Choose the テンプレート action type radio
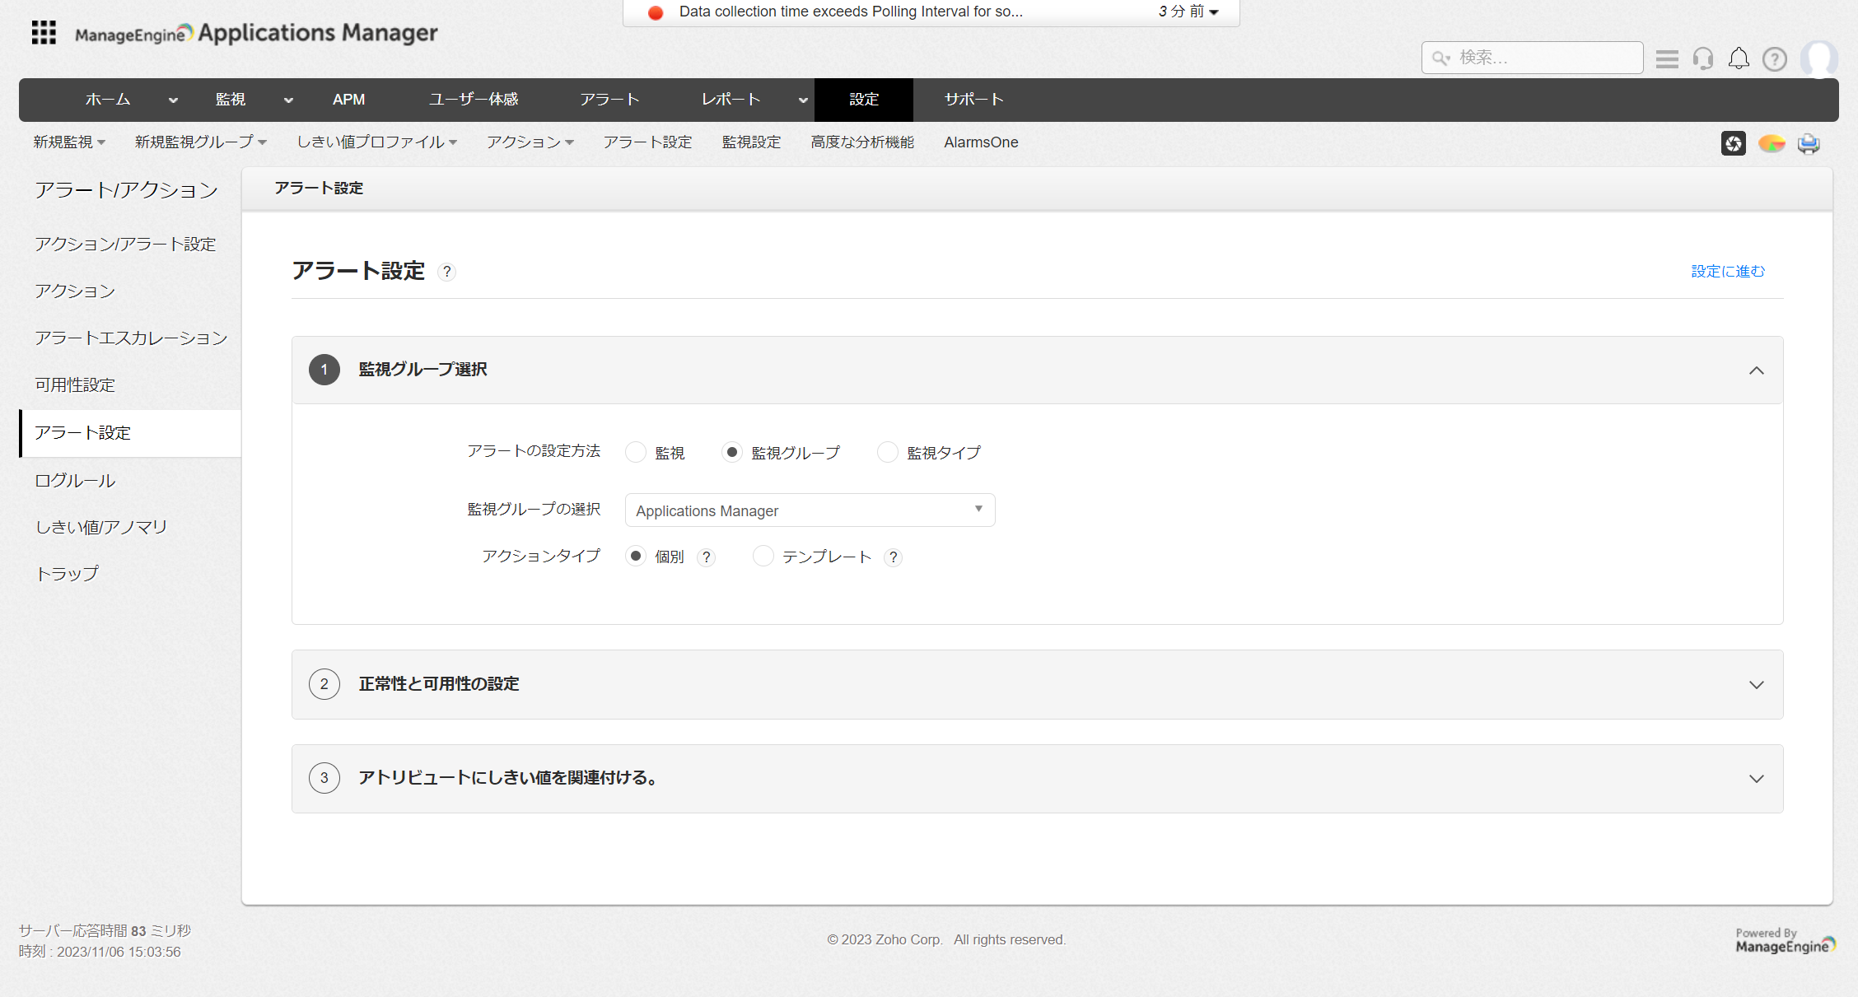The width and height of the screenshot is (1858, 997). pyautogui.click(x=763, y=557)
